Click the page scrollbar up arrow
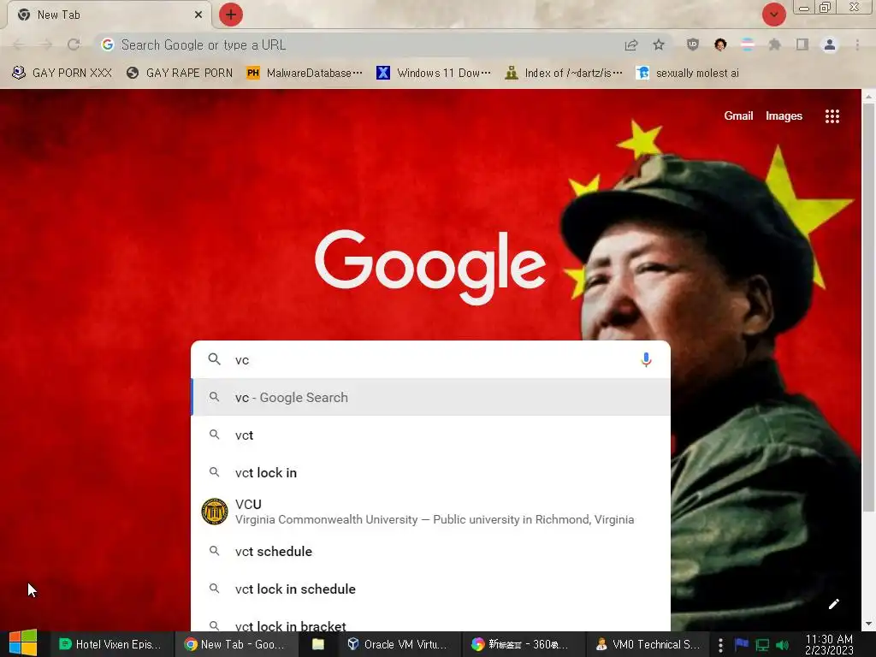The image size is (876, 657). (868, 96)
